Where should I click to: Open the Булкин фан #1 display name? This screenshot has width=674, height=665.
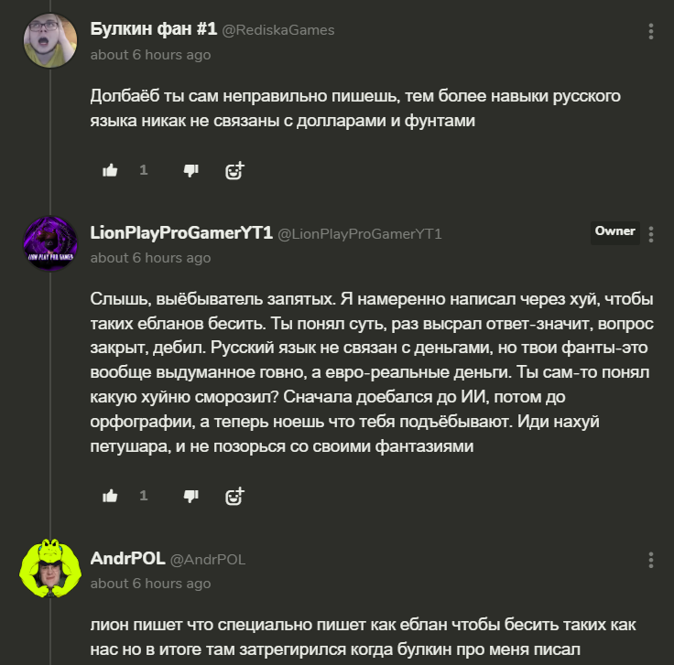point(153,29)
